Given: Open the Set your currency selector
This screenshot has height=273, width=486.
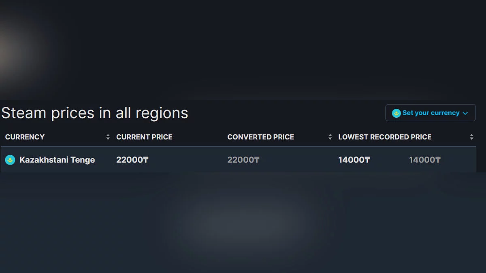Looking at the screenshot, I should pyautogui.click(x=431, y=113).
